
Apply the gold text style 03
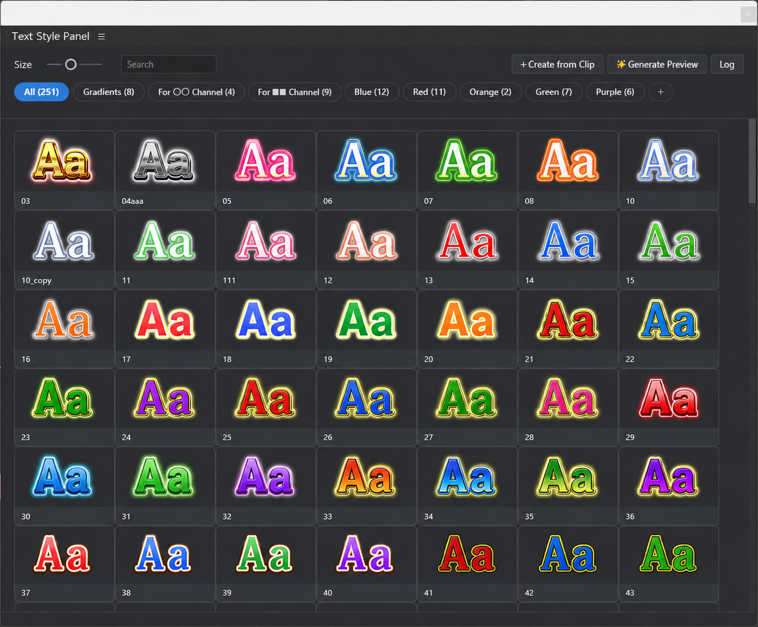[64, 170]
